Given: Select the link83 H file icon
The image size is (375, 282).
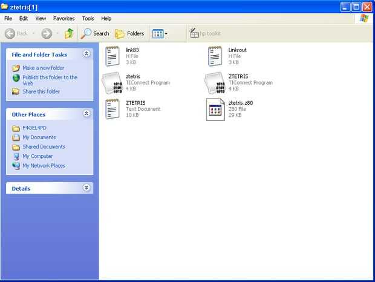Looking at the screenshot, I should pyautogui.click(x=112, y=56).
